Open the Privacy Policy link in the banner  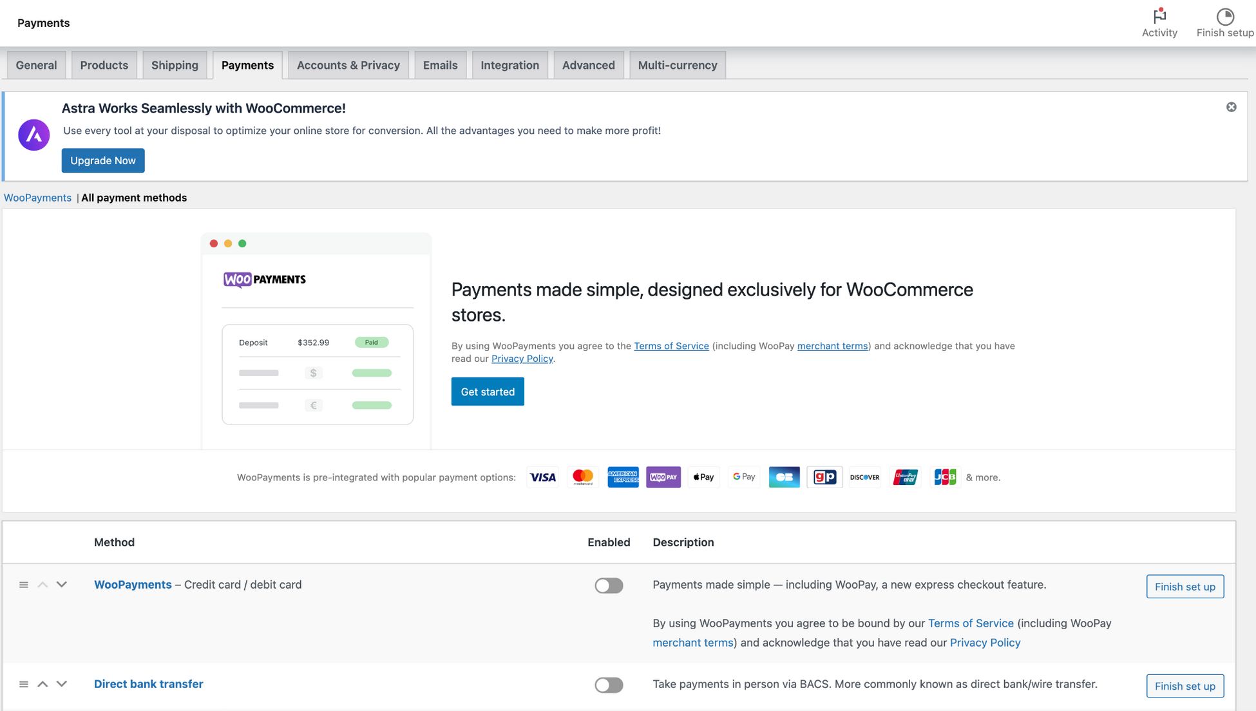522,359
